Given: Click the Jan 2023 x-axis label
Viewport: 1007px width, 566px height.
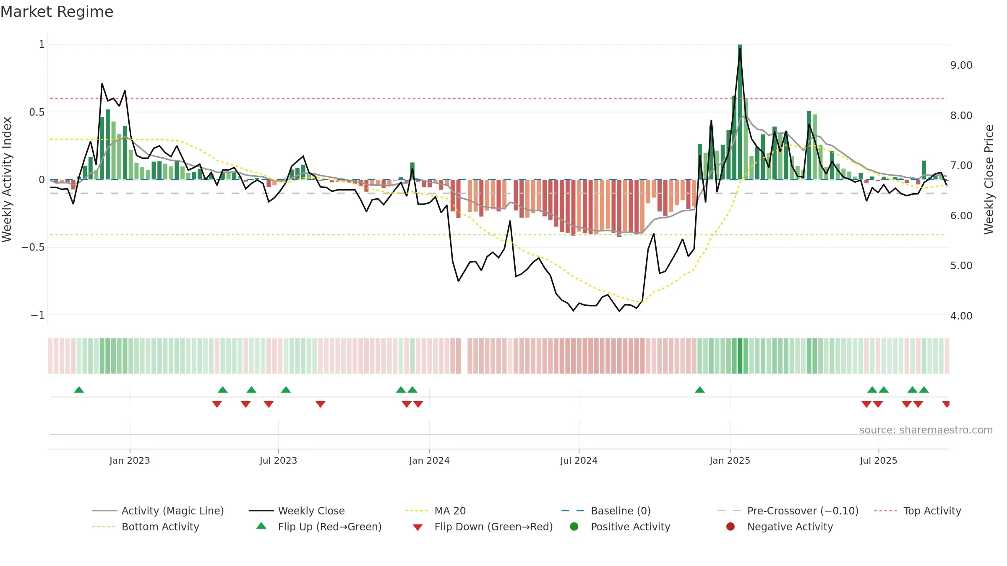Looking at the screenshot, I should (x=130, y=460).
